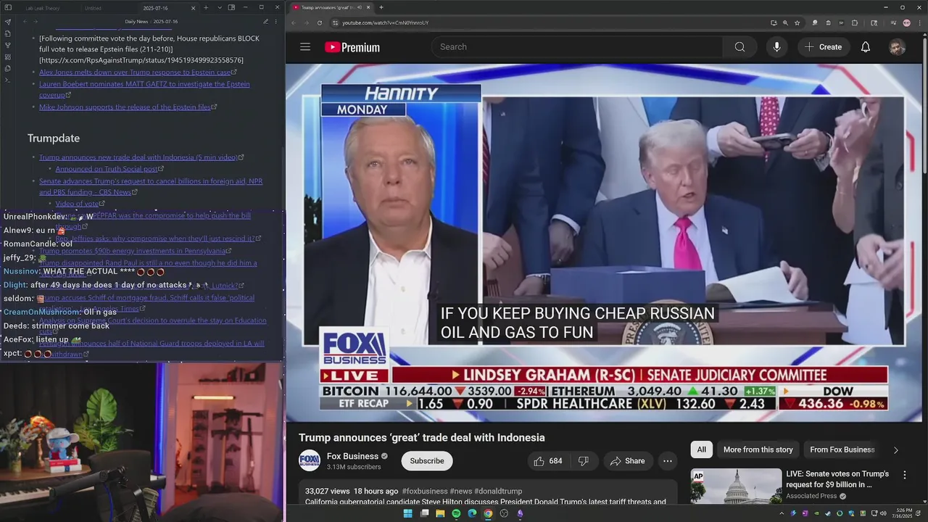Click #donaldtrump hashtag in description
This screenshot has width=928, height=522.
(x=498, y=491)
